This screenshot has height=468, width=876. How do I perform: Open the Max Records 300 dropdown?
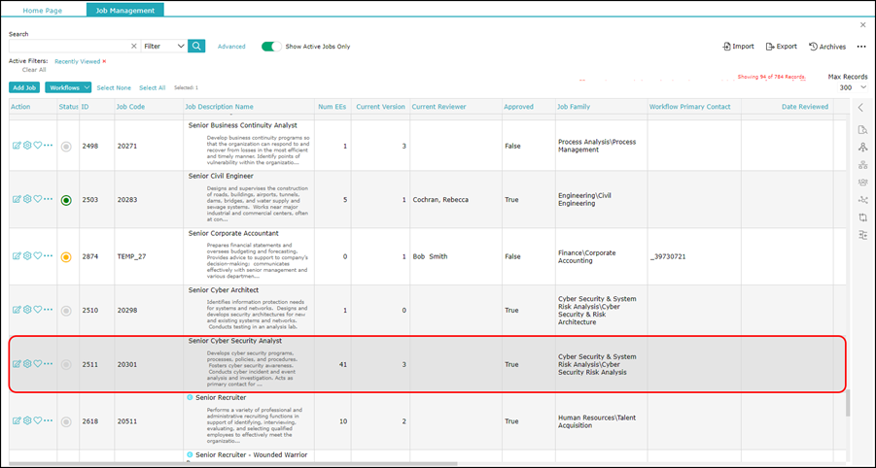click(x=853, y=87)
